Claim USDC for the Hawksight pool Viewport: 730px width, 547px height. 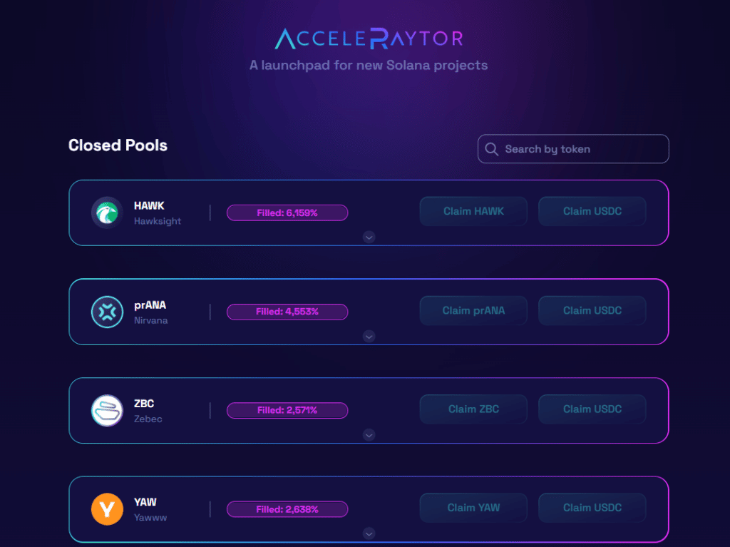coord(592,211)
